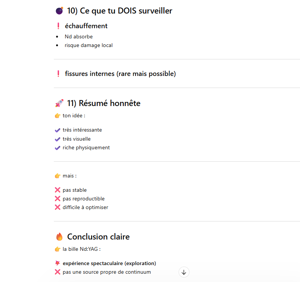Click the red X beside 'difficile à optimiser'
This screenshot has height=282, width=300.
[58, 207]
